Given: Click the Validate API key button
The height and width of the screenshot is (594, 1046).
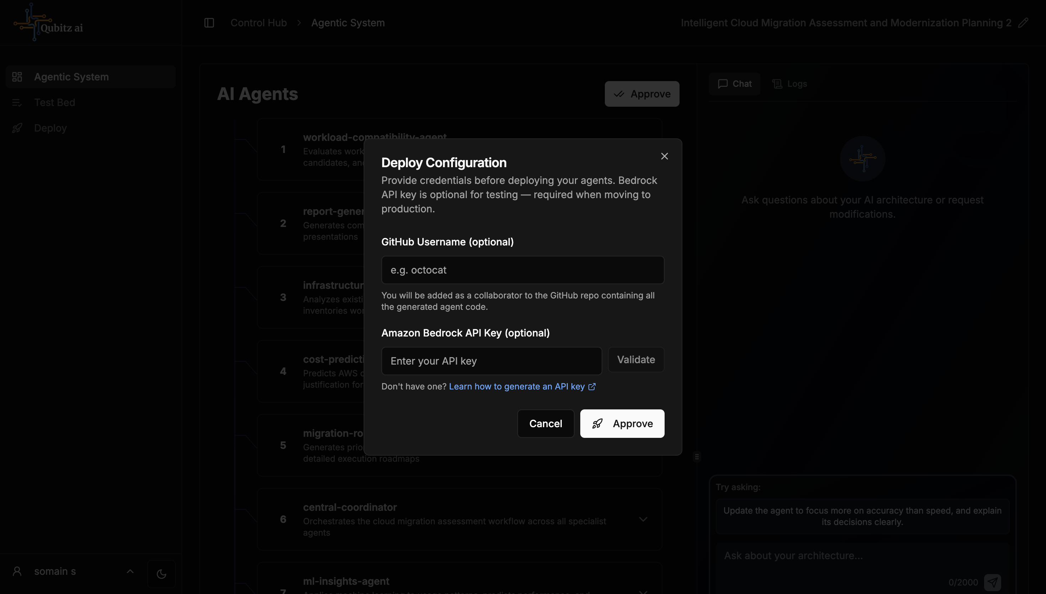Looking at the screenshot, I should point(635,359).
